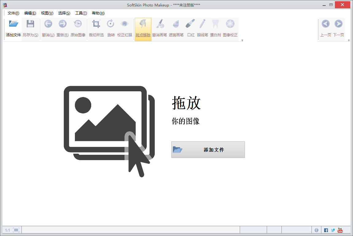
Task: Close the SoftSkin Photo Makeup window
Action: click(343, 5)
